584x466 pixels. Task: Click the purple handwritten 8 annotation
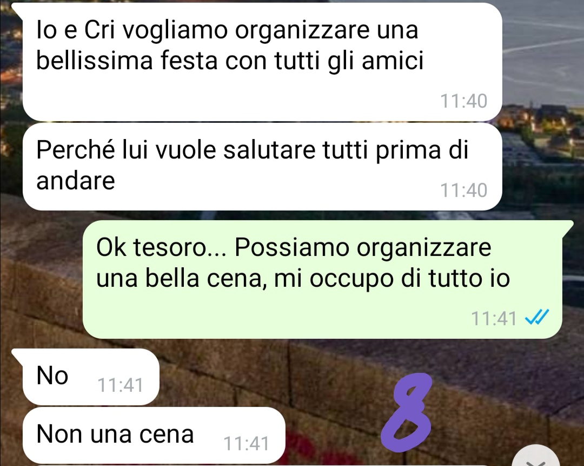tap(407, 411)
